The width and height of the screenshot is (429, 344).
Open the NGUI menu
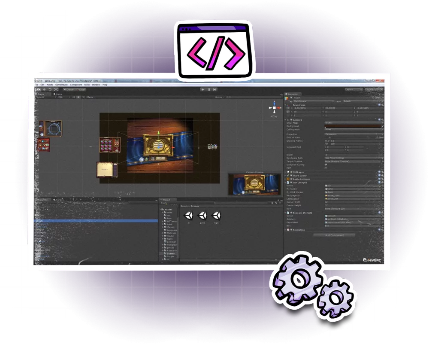87,85
